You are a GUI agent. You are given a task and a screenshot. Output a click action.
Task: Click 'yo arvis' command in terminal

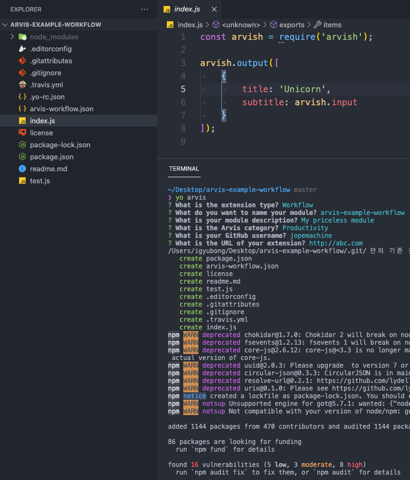pyautogui.click(x=191, y=197)
